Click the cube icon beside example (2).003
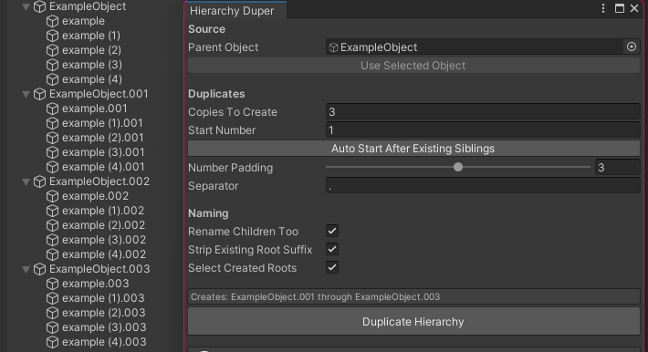The height and width of the screenshot is (352, 648). click(53, 313)
